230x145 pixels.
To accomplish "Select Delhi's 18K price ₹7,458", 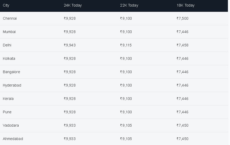I will click(182, 45).
